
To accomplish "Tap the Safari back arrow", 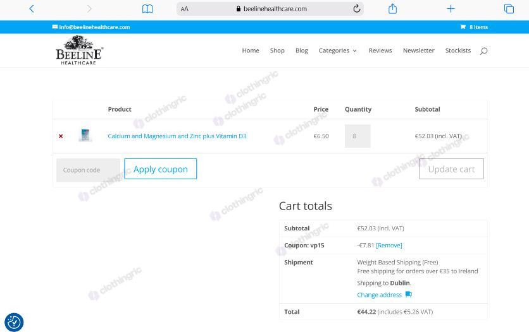I will click(x=32, y=9).
